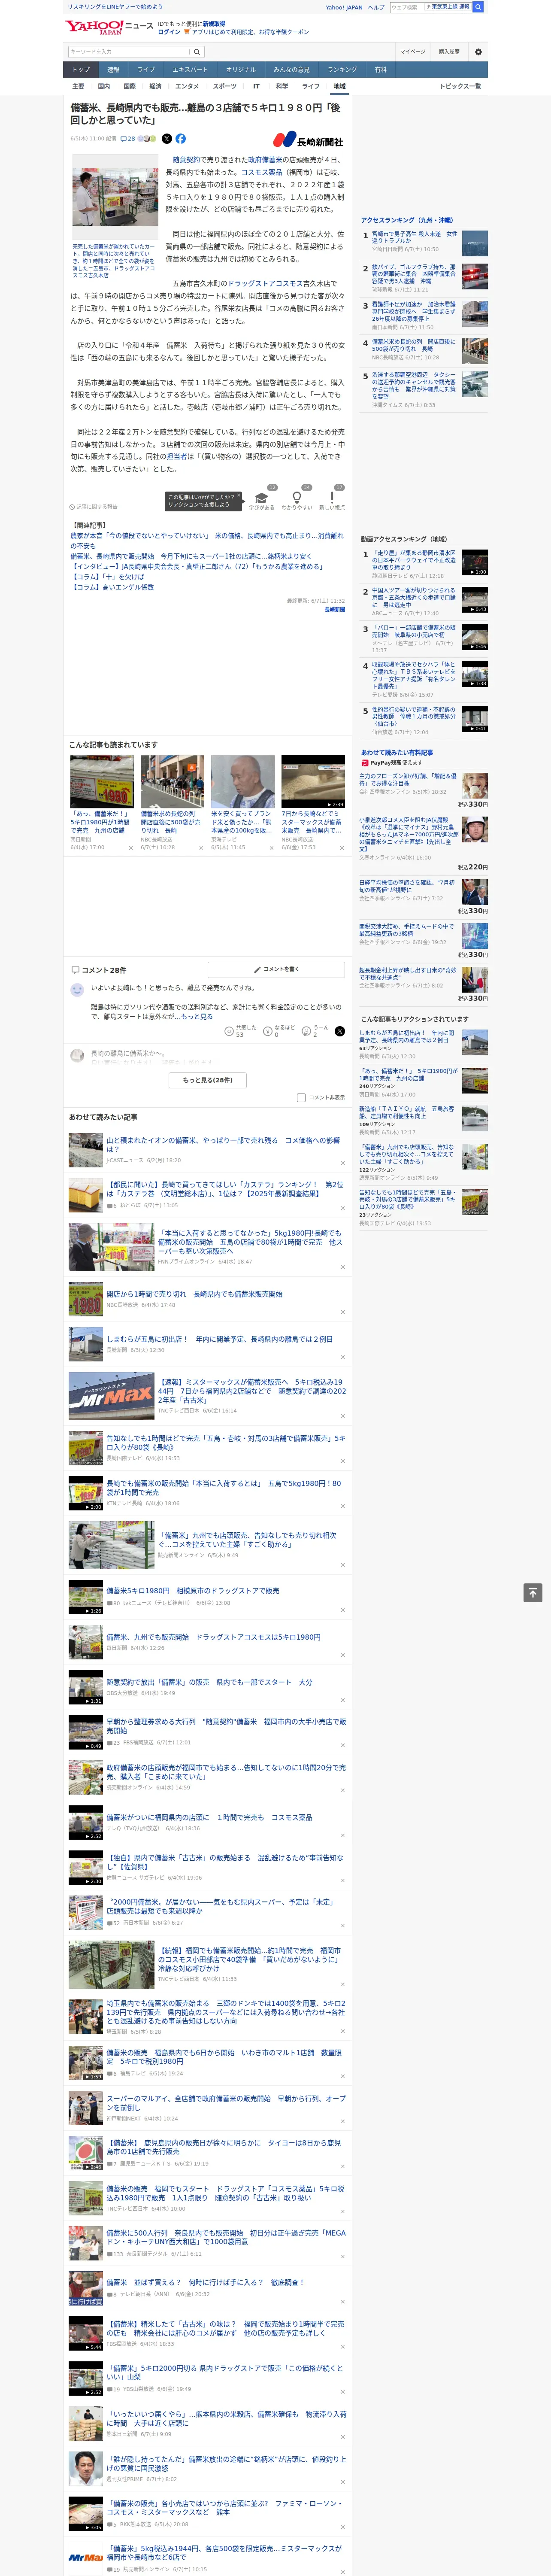Select 有料 tab
This screenshot has height=2576, width=551.
[381, 70]
